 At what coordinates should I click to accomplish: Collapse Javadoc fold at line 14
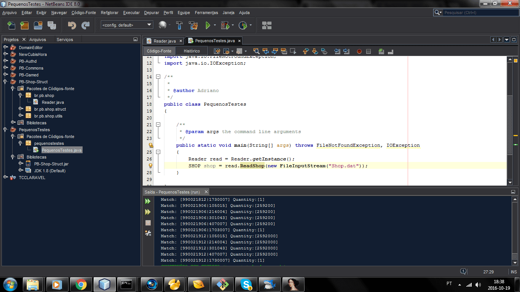click(158, 76)
